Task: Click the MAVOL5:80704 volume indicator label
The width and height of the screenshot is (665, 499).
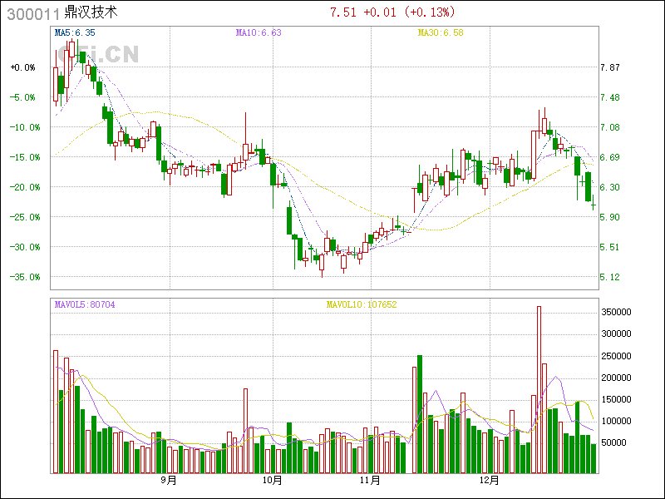Action: pos(85,305)
